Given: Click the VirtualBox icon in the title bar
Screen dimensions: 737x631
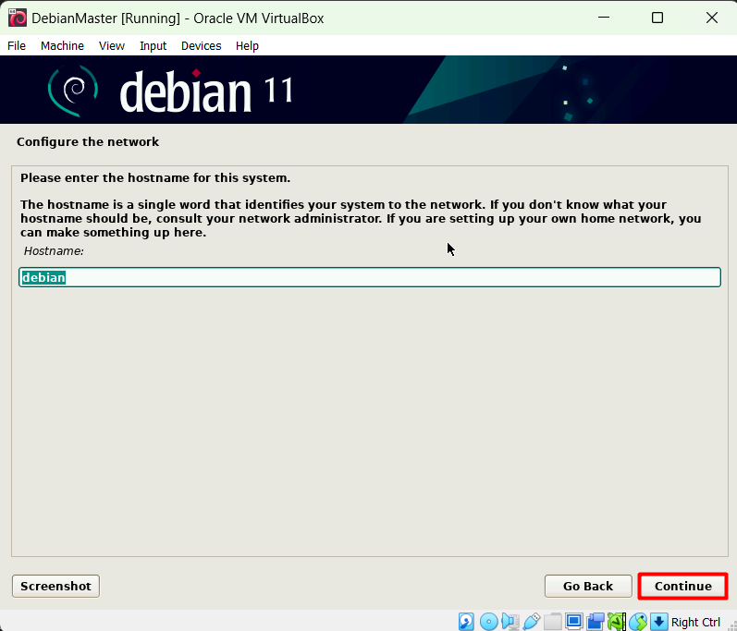Looking at the screenshot, I should tap(18, 18).
